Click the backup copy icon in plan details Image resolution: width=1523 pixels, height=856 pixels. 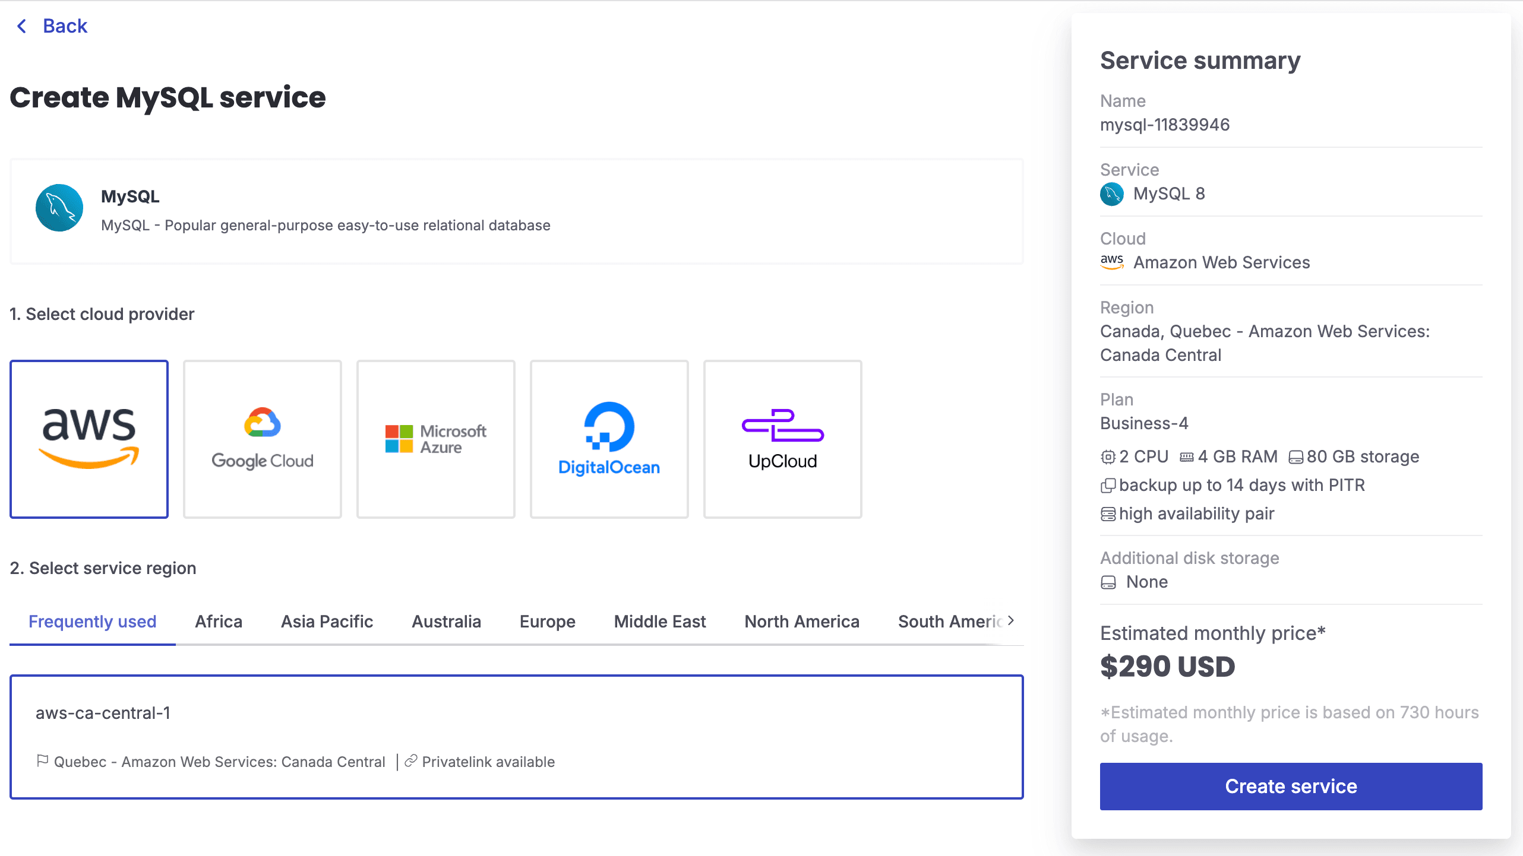coord(1108,486)
